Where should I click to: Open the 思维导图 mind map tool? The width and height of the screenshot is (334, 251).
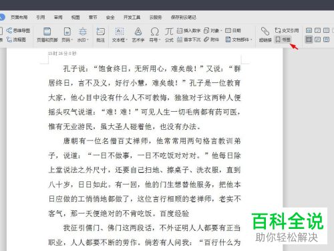pos(18,30)
